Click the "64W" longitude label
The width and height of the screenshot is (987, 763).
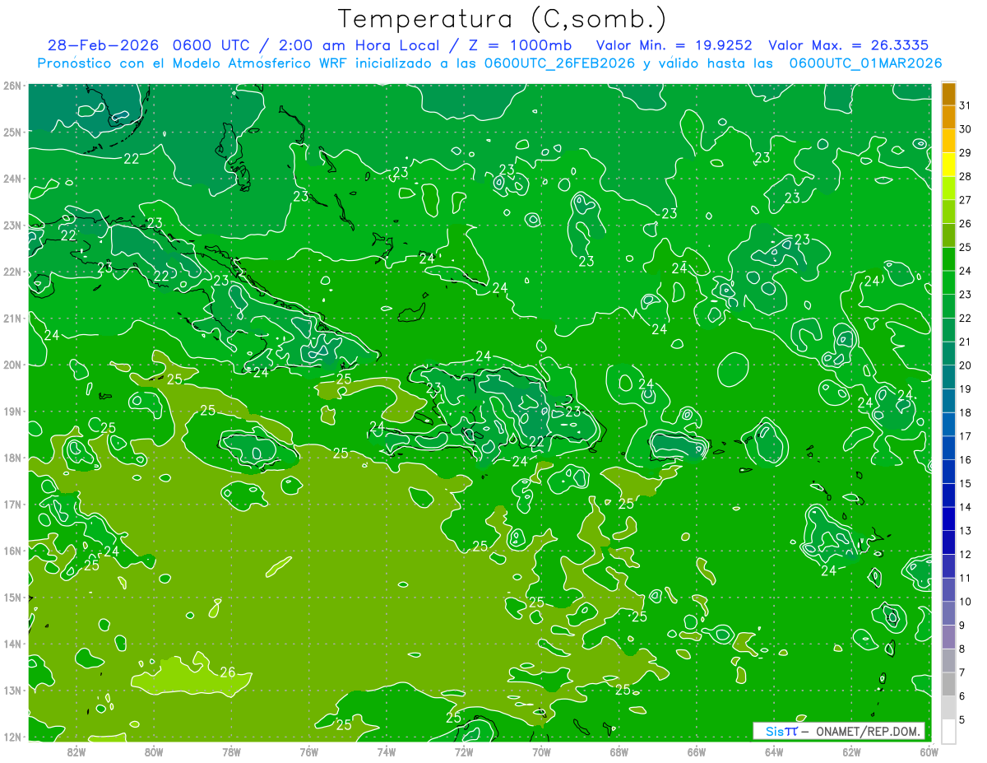pyautogui.click(x=774, y=751)
